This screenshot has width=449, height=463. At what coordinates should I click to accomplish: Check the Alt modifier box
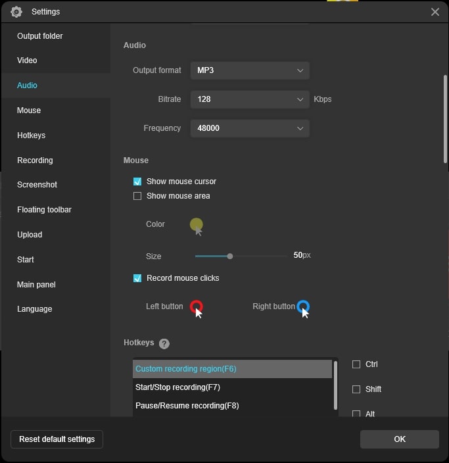[x=356, y=414]
